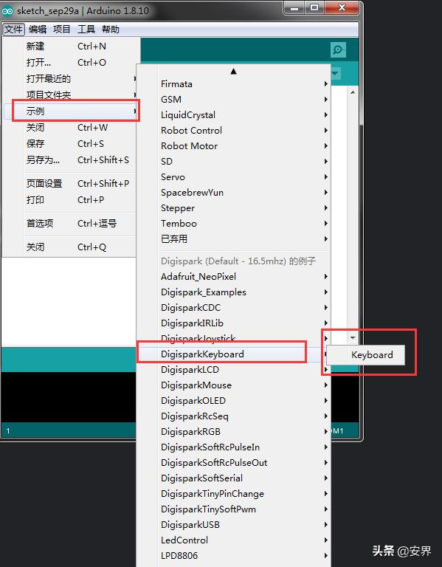This screenshot has height=567, width=442.
Task: Open Stepper examples submenu
Action: coord(233,208)
